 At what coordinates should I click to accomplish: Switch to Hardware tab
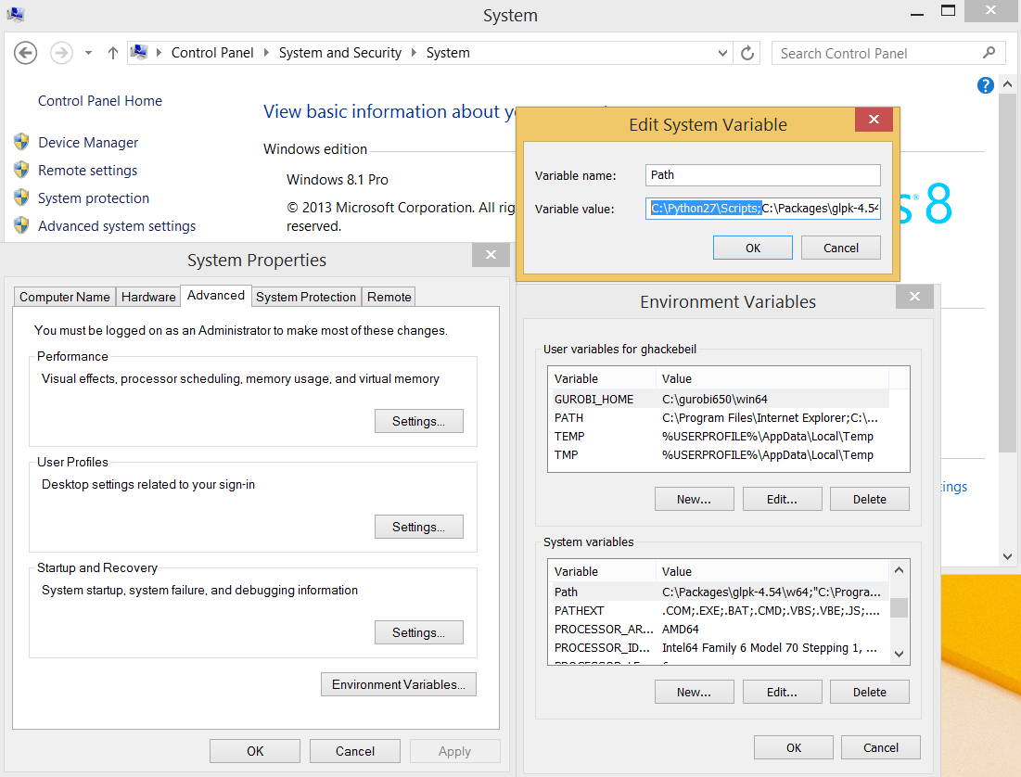[148, 297]
